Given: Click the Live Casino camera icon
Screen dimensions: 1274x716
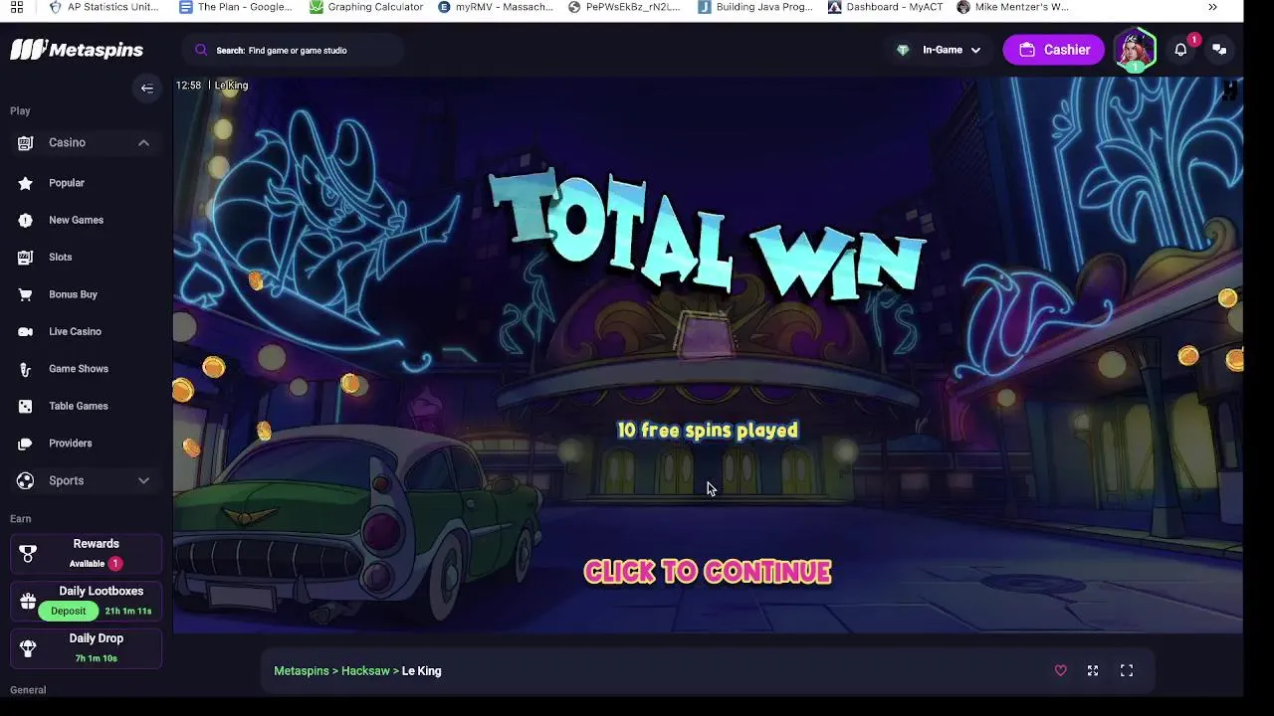Looking at the screenshot, I should tap(26, 331).
